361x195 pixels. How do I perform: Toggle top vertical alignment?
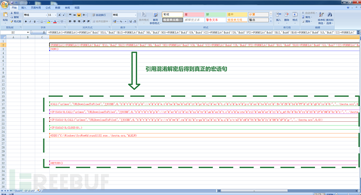(70, 15)
